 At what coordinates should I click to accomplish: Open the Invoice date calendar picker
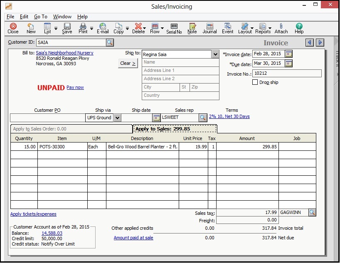coord(289,54)
